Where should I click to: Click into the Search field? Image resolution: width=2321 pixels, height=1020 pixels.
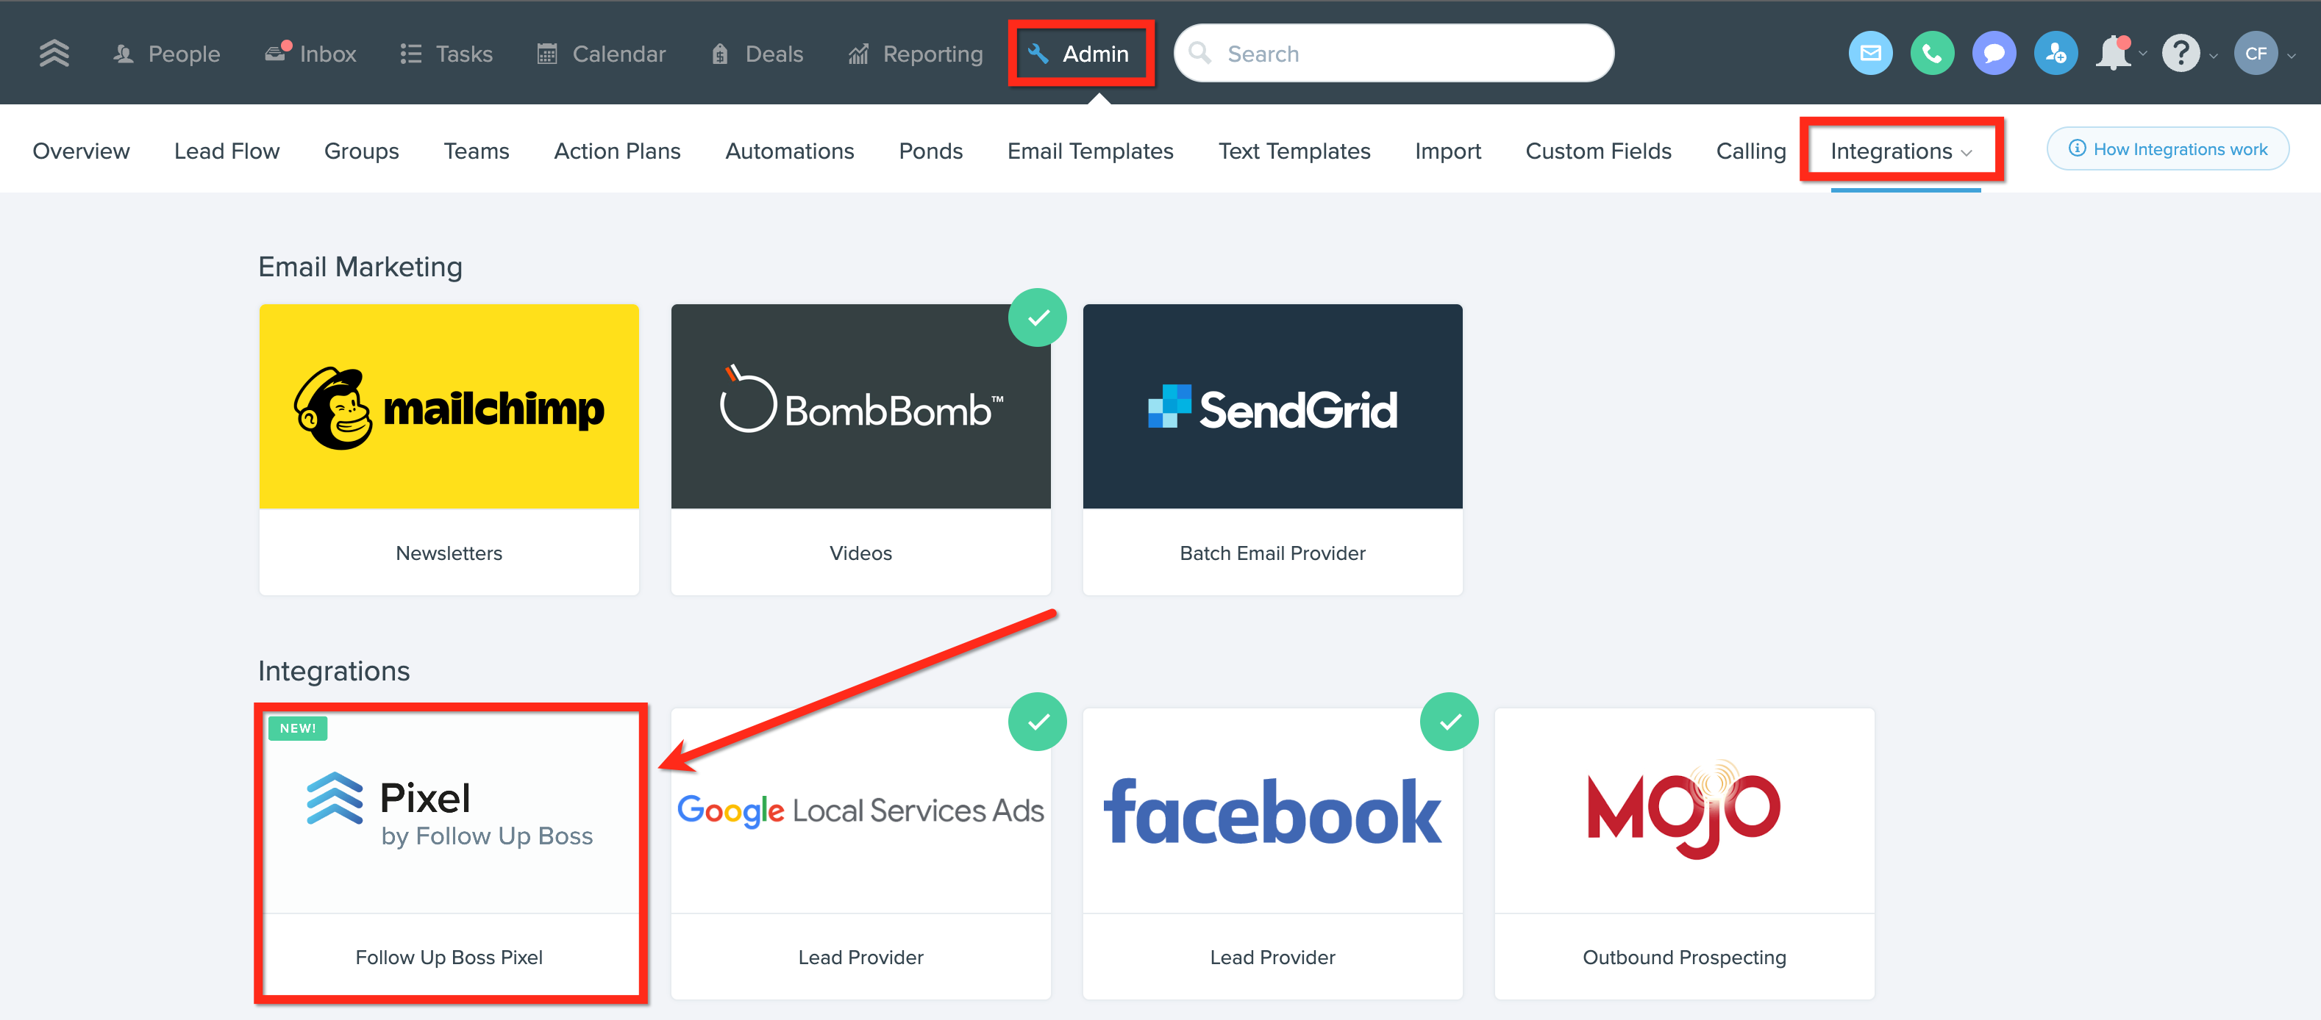[x=1393, y=53]
